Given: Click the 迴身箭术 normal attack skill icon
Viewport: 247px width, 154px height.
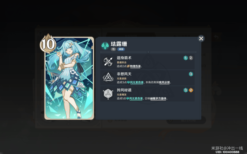Looking at the screenshot, I should point(108,61).
